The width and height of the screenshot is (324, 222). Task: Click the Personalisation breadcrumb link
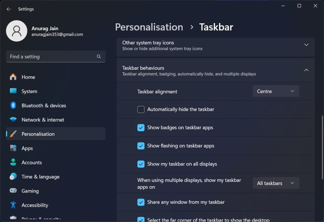click(149, 27)
